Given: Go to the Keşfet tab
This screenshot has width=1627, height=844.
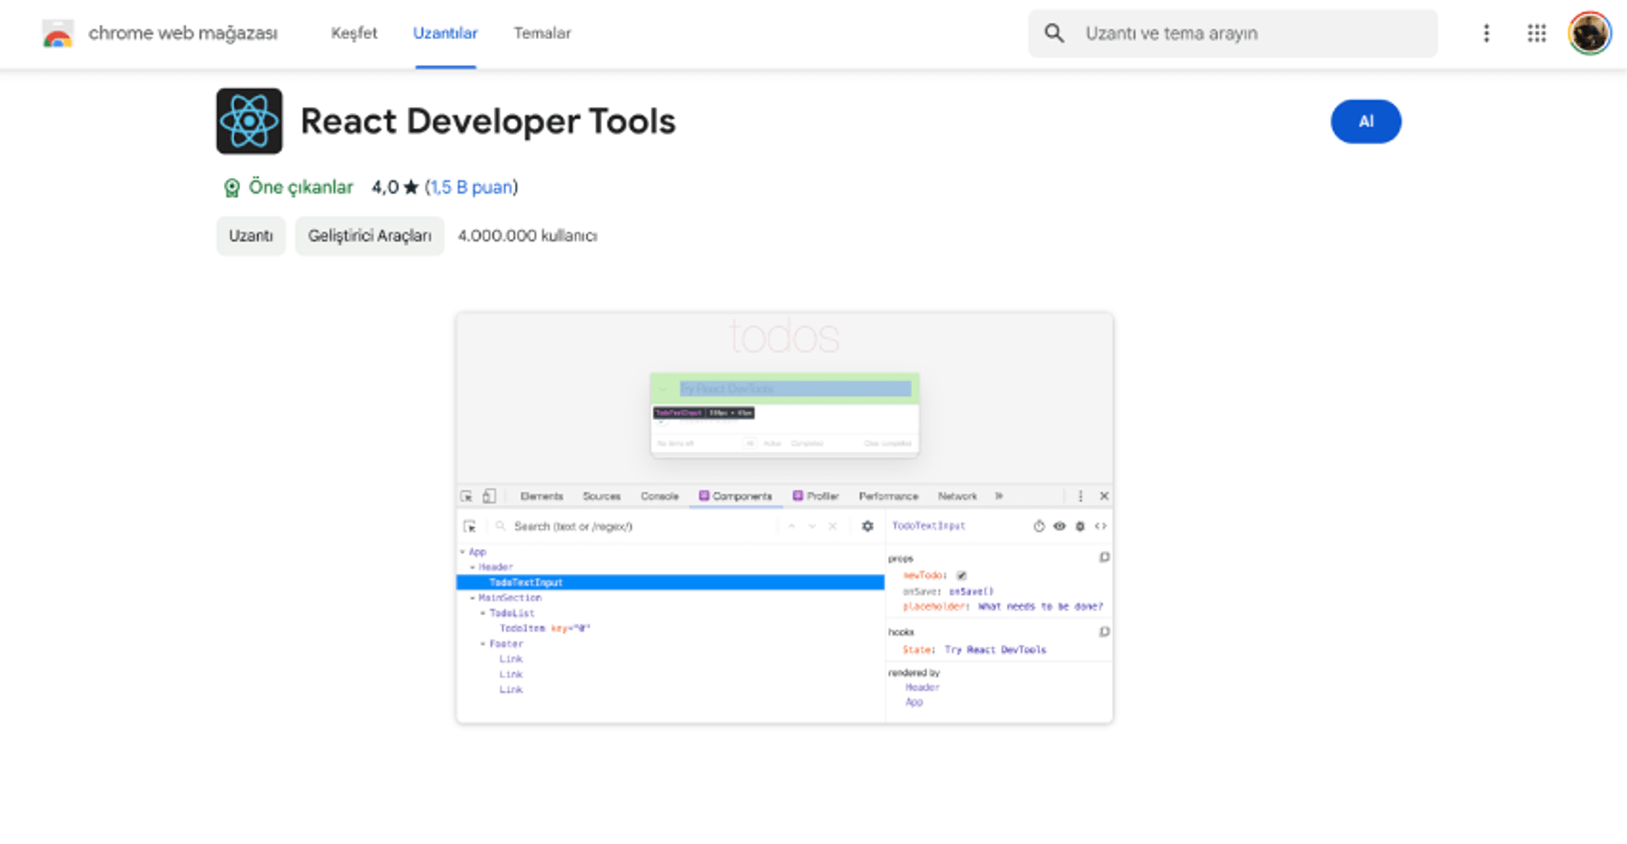Looking at the screenshot, I should 354,33.
